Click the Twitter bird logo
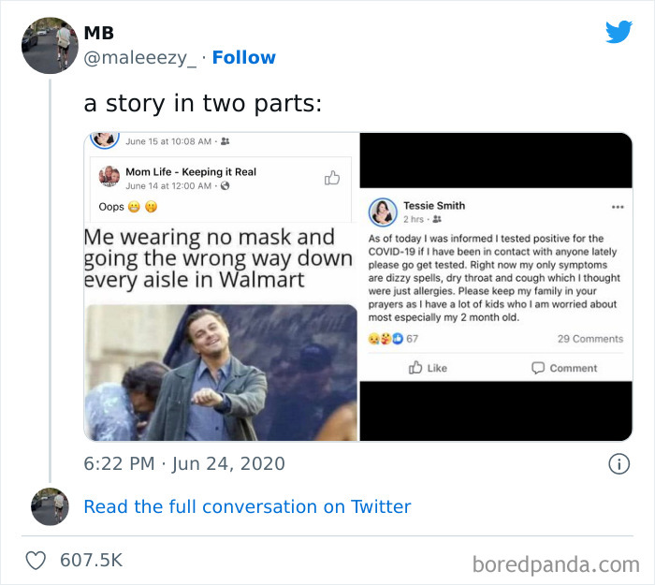 click(x=619, y=32)
